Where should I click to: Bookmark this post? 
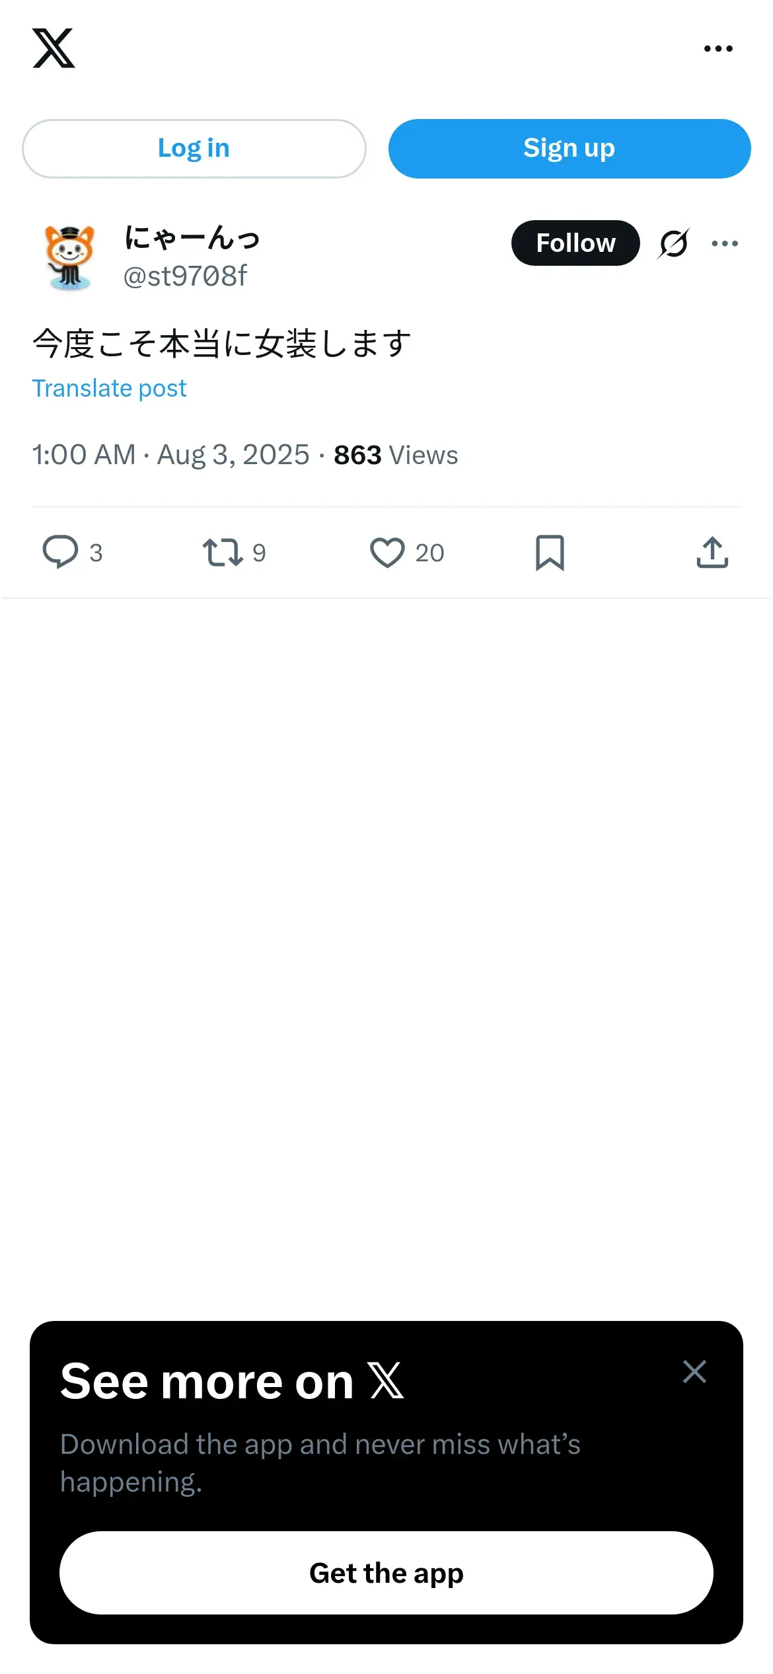pos(550,552)
